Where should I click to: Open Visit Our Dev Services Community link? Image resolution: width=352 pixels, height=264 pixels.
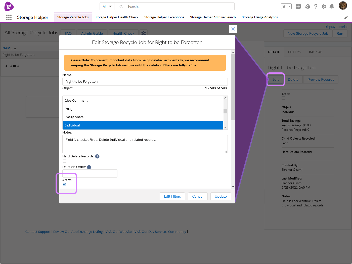click(x=160, y=232)
